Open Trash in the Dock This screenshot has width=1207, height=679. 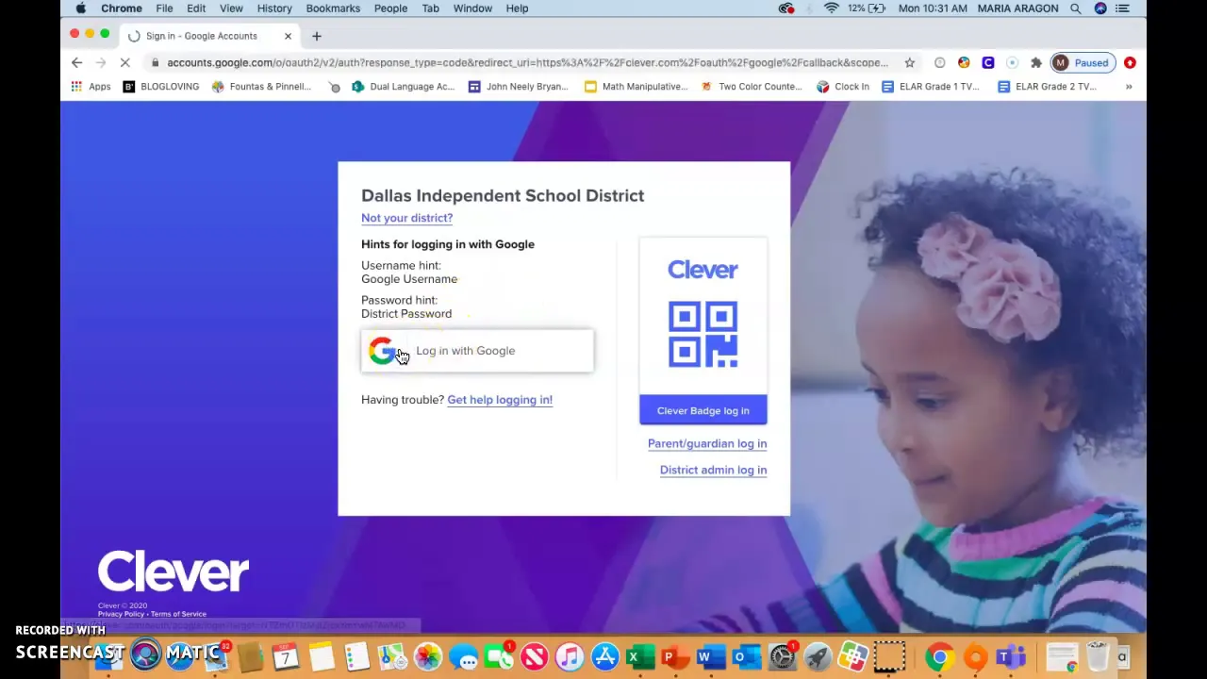pyautogui.click(x=1097, y=656)
